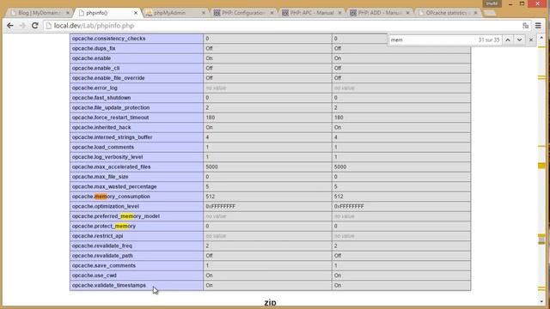
Task: Click the opcache.fast_shutdown label
Action: pyautogui.click(x=101, y=98)
